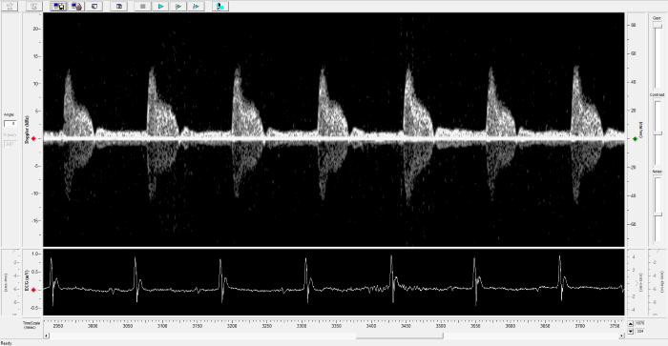Click the save-screen icon with floppy disk

click(59, 6)
